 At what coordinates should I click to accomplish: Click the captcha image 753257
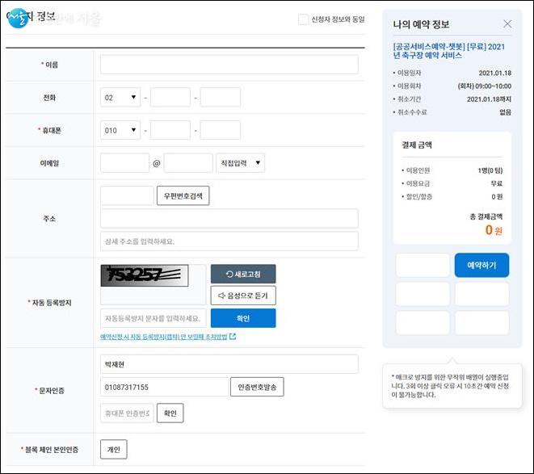click(x=144, y=275)
